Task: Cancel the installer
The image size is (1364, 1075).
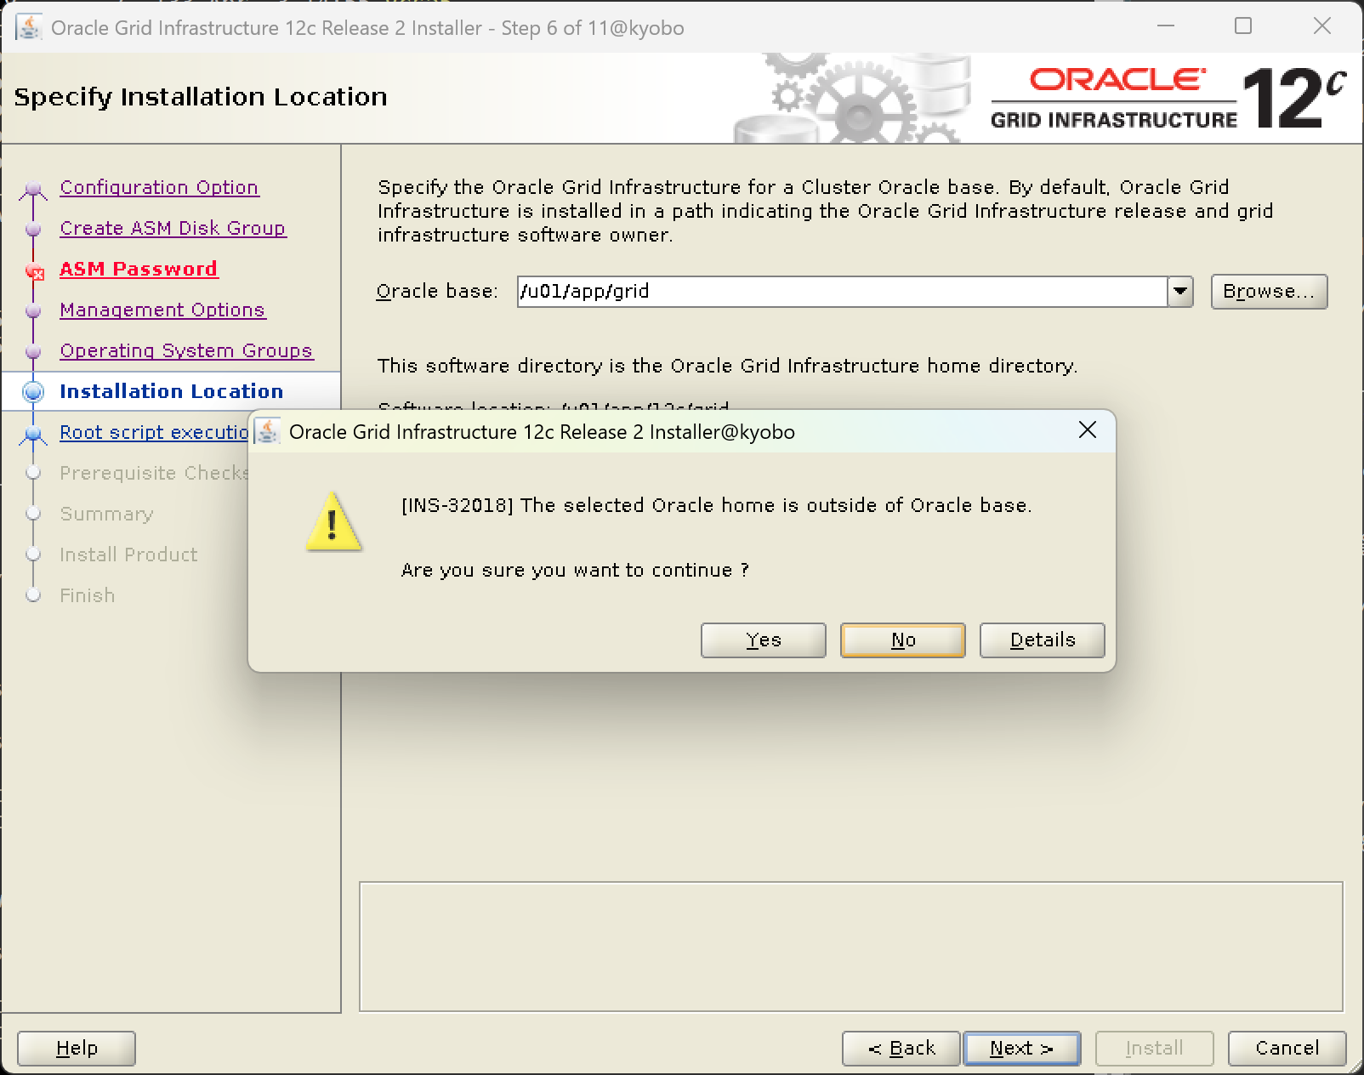Action: (1287, 1048)
